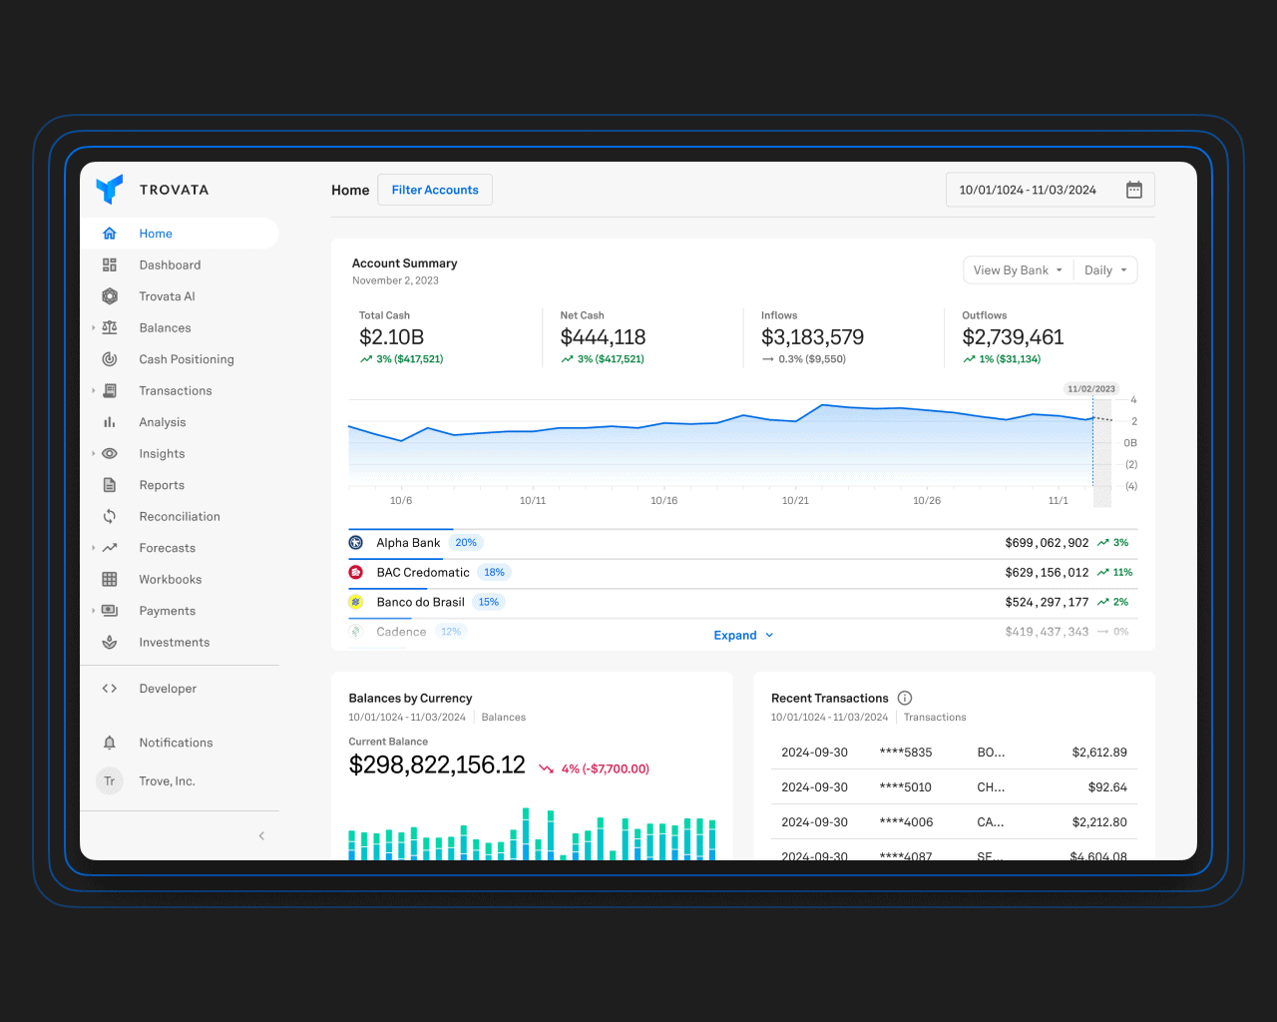This screenshot has width=1277, height=1022.
Task: Collapse the sidebar with the chevron
Action: [261, 836]
